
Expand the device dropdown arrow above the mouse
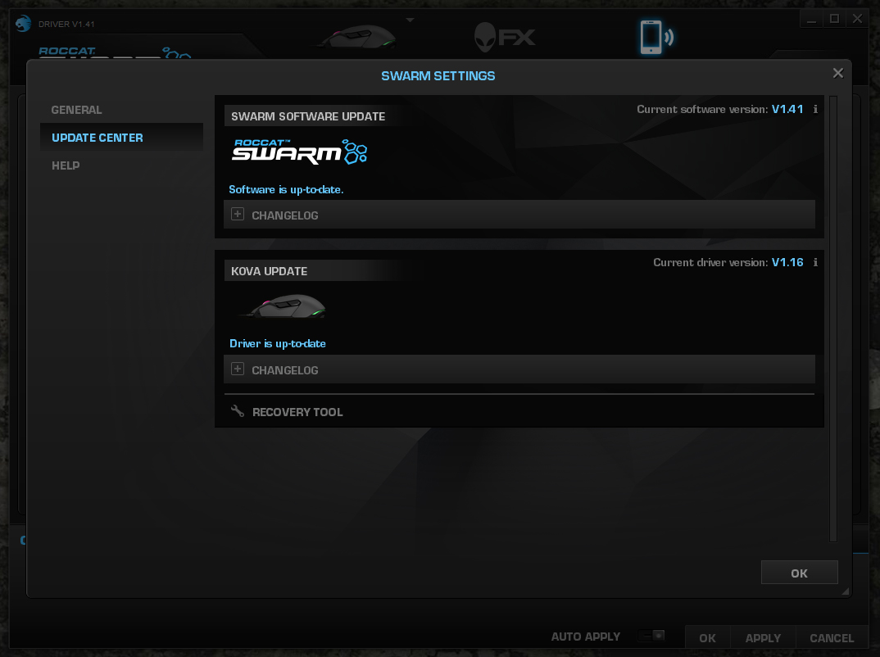(411, 20)
